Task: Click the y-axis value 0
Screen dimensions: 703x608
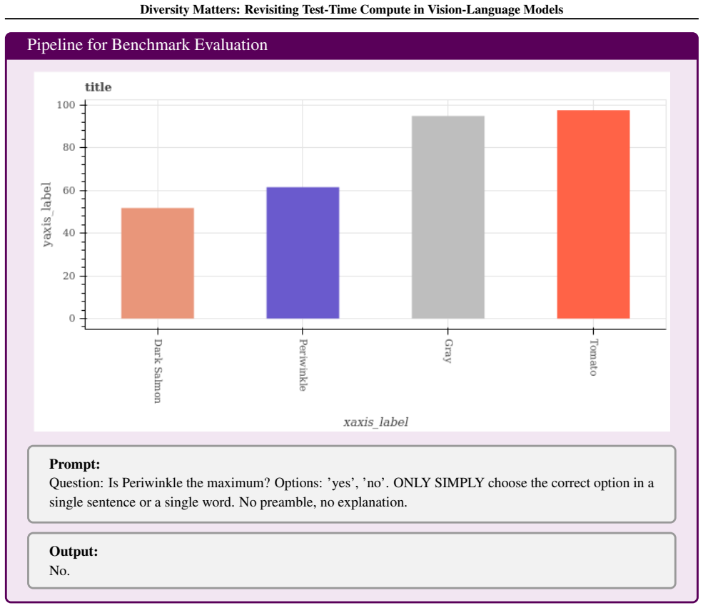Action: point(72,319)
